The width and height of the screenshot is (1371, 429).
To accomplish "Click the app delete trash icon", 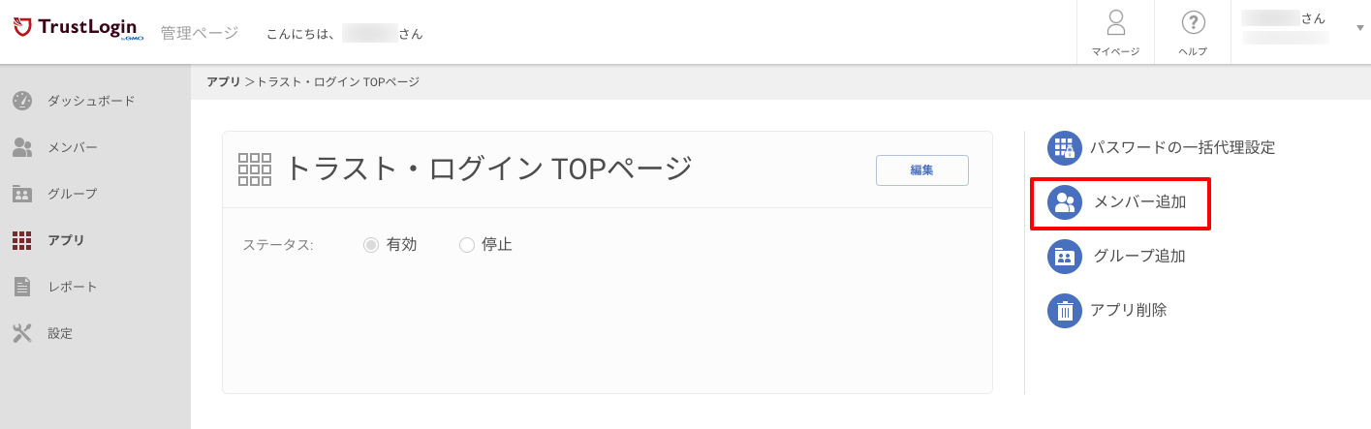I will [x=1064, y=311].
